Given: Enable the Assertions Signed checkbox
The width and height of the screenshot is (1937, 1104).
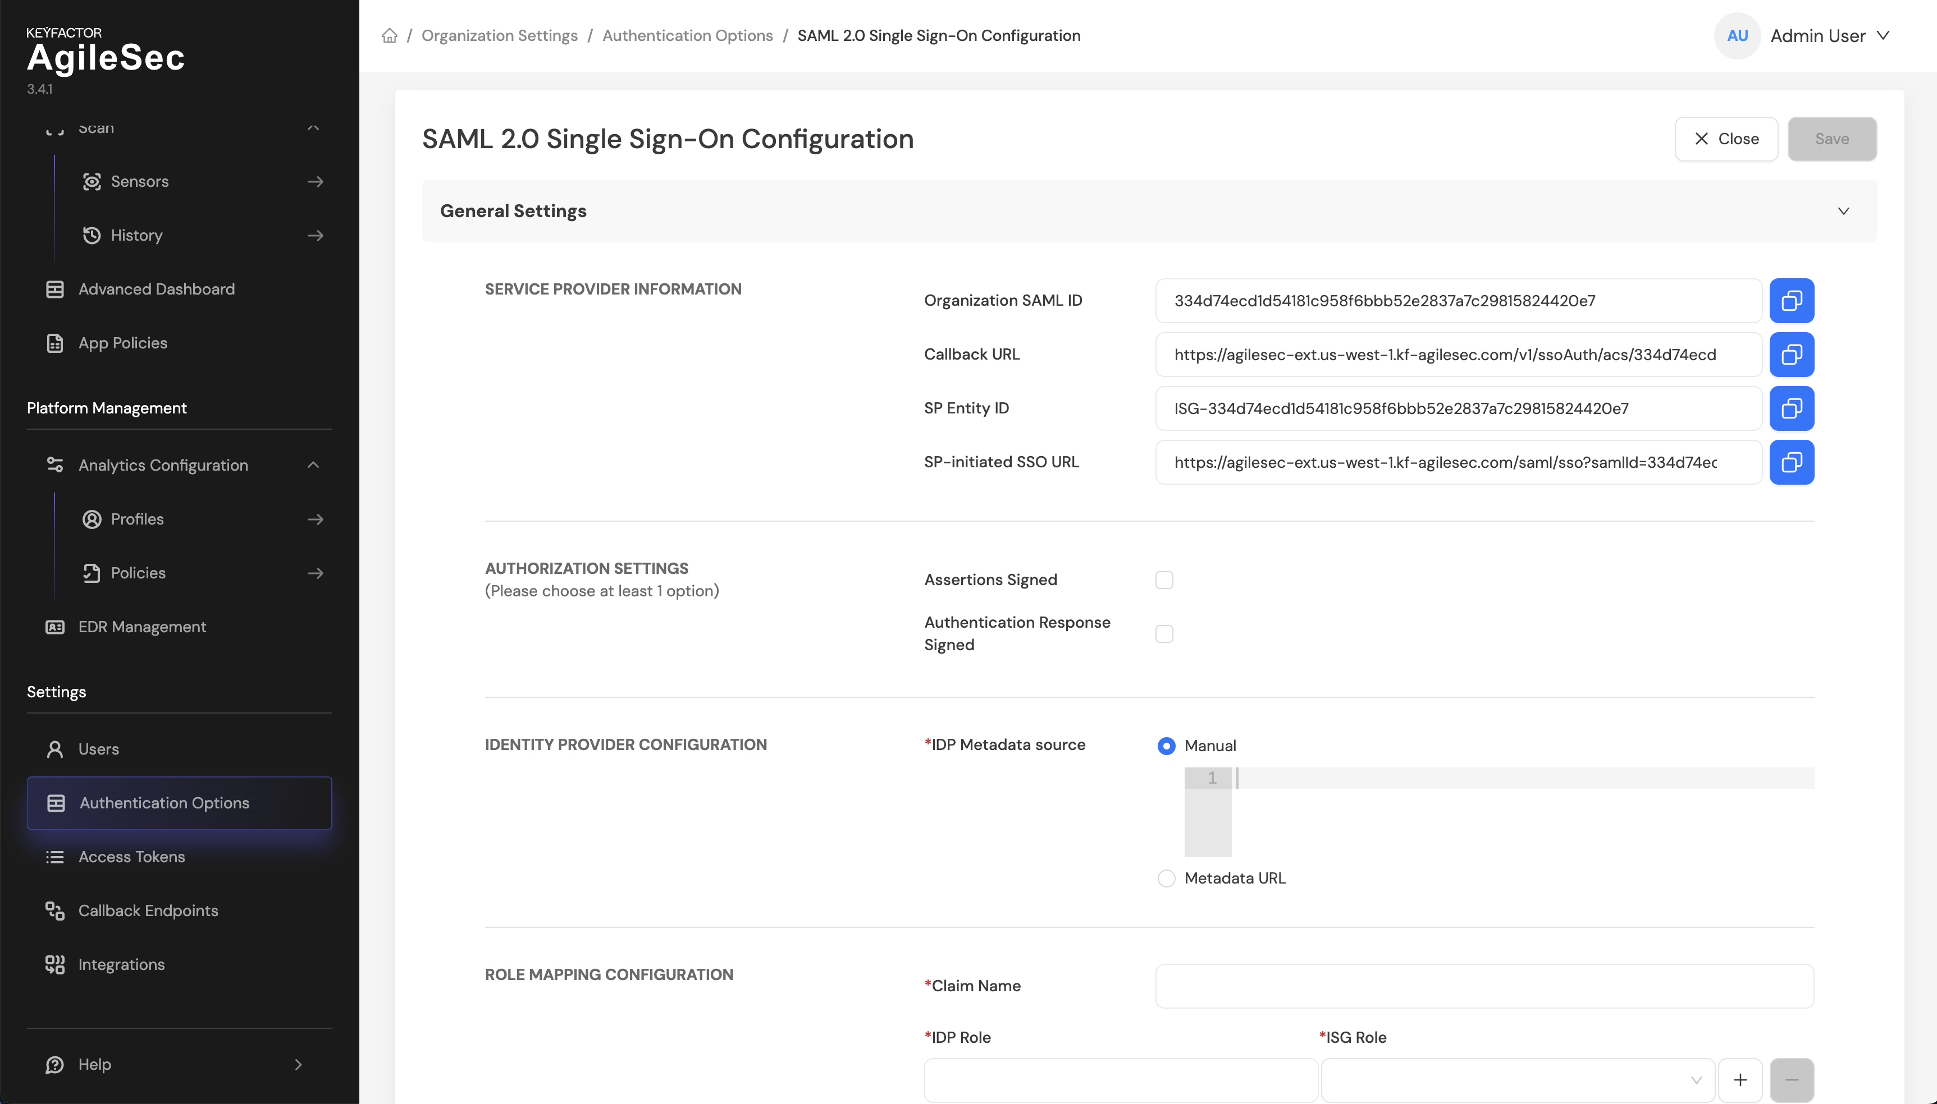Looking at the screenshot, I should [1164, 580].
